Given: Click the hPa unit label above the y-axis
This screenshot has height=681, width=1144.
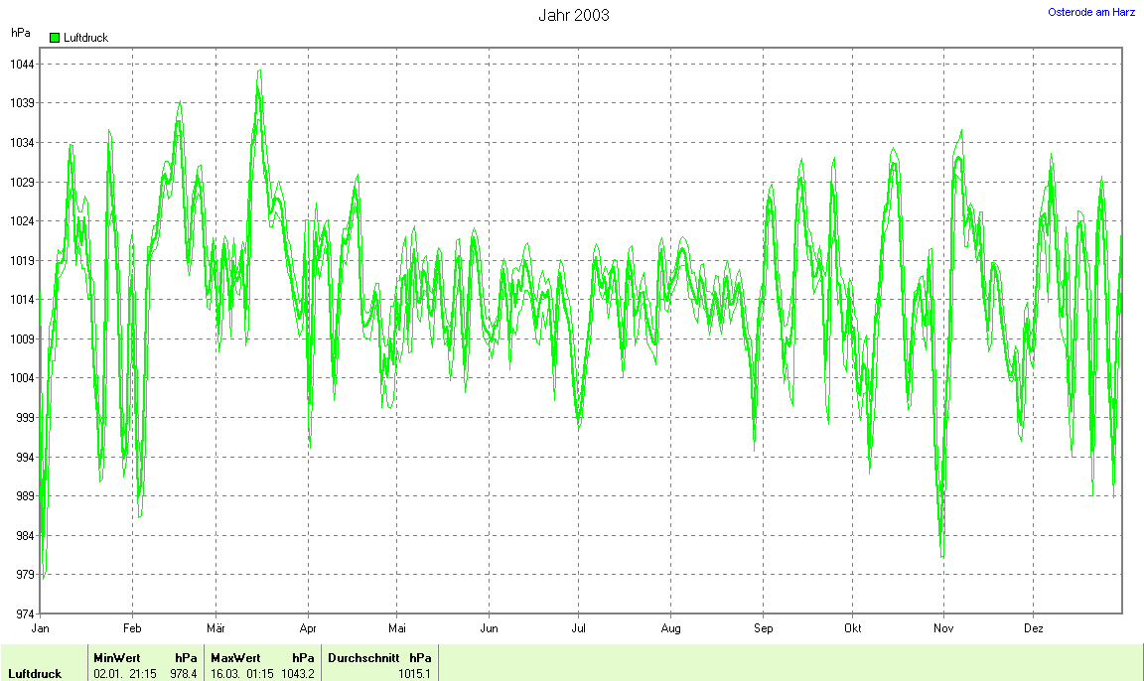Looking at the screenshot, I should coord(20,33).
